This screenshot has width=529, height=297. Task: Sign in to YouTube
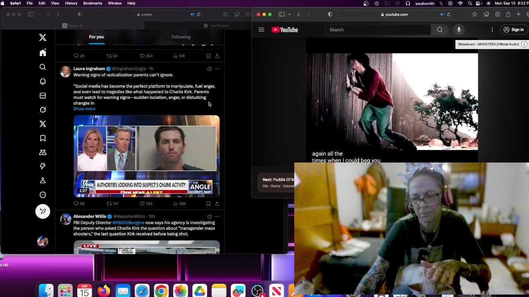coord(513,30)
